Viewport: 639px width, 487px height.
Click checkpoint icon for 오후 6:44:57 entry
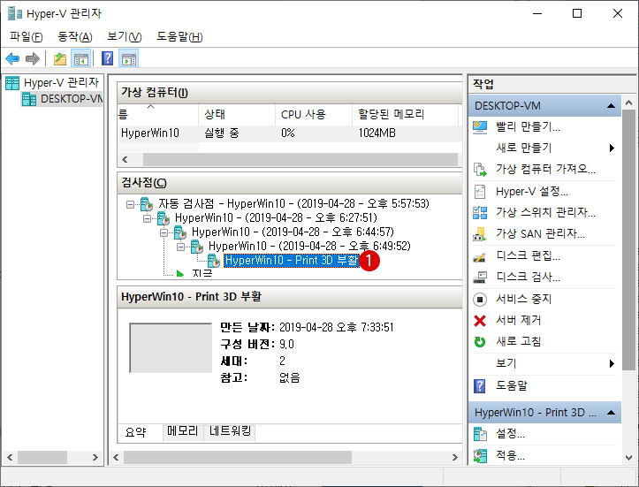pos(180,232)
